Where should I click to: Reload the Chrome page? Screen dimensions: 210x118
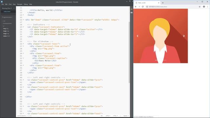[143, 7]
